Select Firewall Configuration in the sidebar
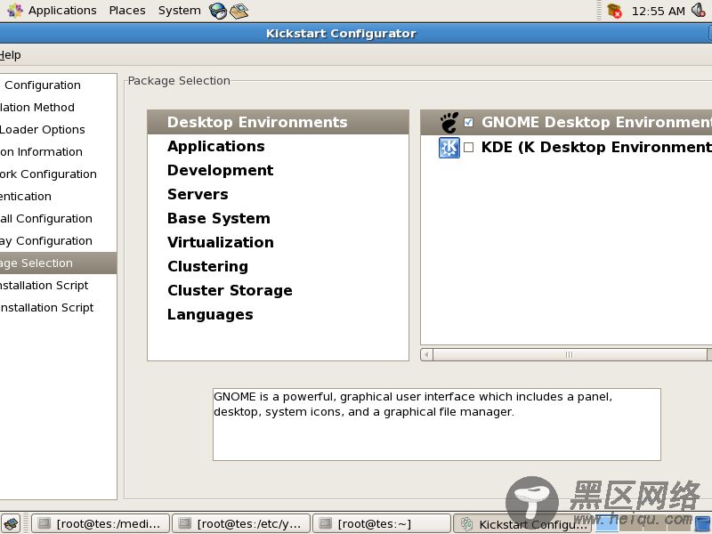The image size is (712, 534). pos(58,218)
